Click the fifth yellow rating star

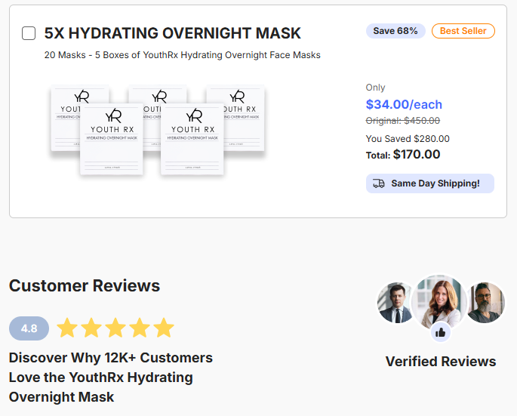point(164,328)
